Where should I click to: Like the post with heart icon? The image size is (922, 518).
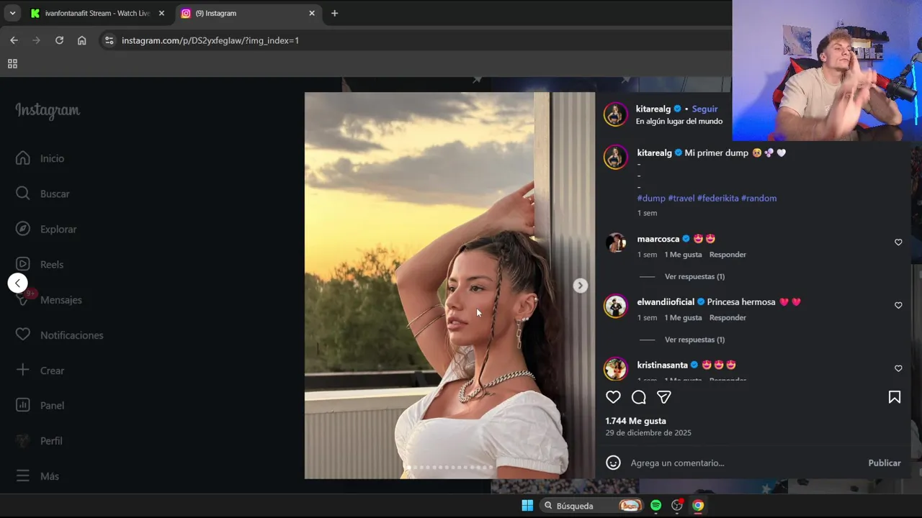point(613,397)
